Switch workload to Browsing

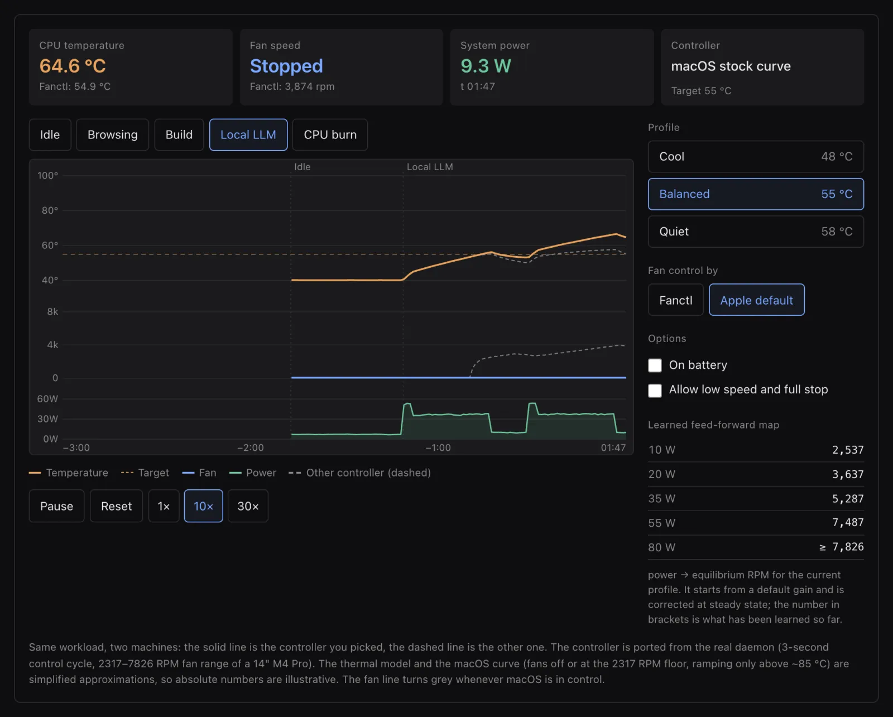[x=112, y=134]
